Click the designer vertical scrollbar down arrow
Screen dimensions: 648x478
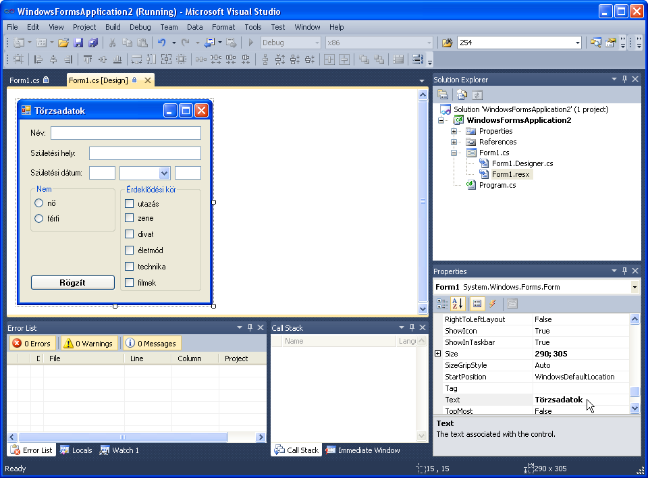click(x=423, y=309)
